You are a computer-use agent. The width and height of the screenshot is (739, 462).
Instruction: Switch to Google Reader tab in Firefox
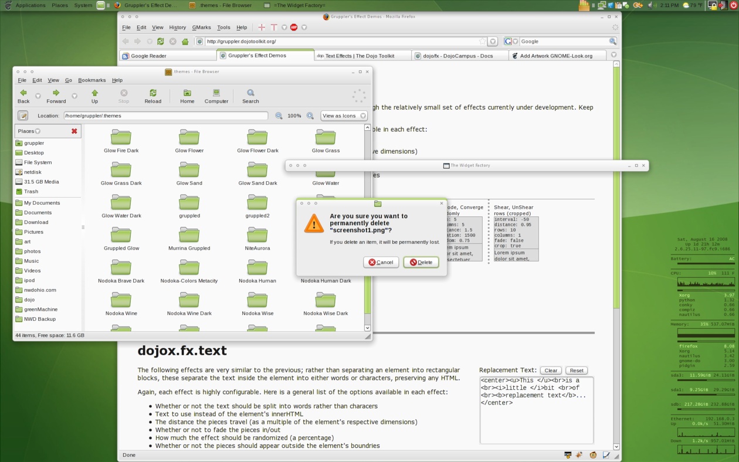[167, 56]
